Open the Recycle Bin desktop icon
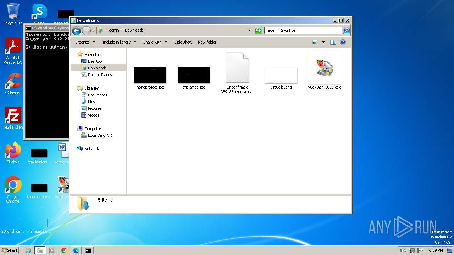 click(13, 14)
